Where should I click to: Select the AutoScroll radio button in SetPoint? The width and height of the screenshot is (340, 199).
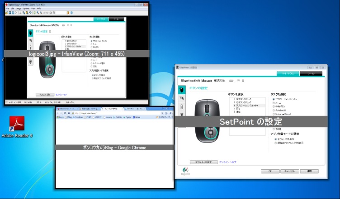[274, 110]
